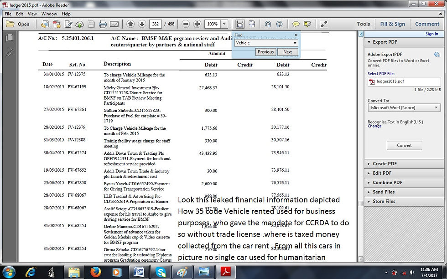Click the Select PDF File link
This screenshot has height=279, width=447.
point(381,74)
